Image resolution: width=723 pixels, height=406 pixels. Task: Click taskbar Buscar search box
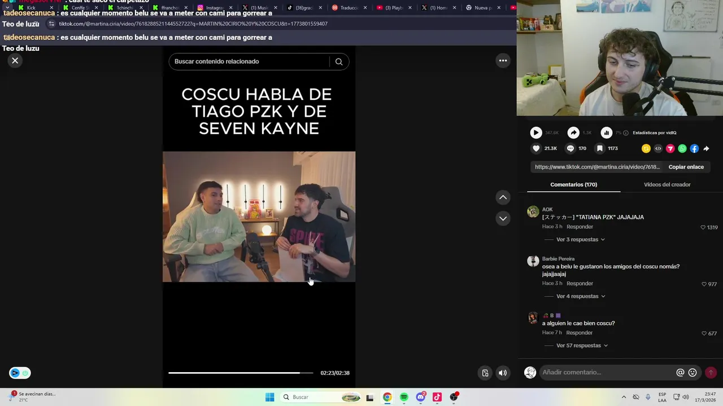(x=321, y=397)
